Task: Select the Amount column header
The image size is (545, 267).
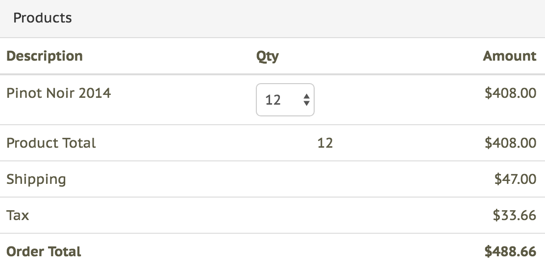Action: 510,56
